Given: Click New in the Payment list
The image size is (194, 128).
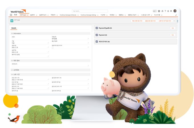Looking at the screenshot, I should [173, 35].
